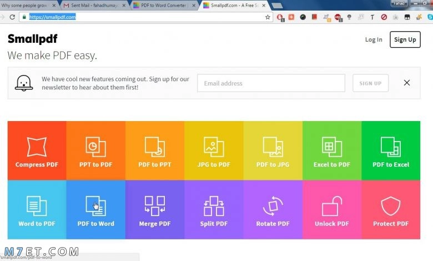This screenshot has height=261, width=433.
Task: Select the JPG to PDF tile
Action: click(x=214, y=151)
